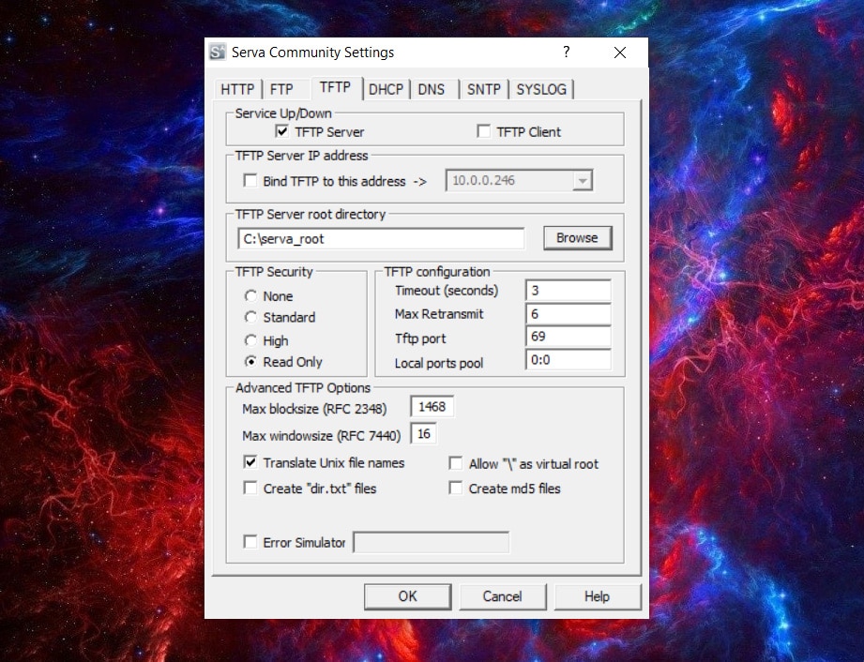864x662 pixels.
Task: Close the Serva Community Settings dialog
Action: 620,53
